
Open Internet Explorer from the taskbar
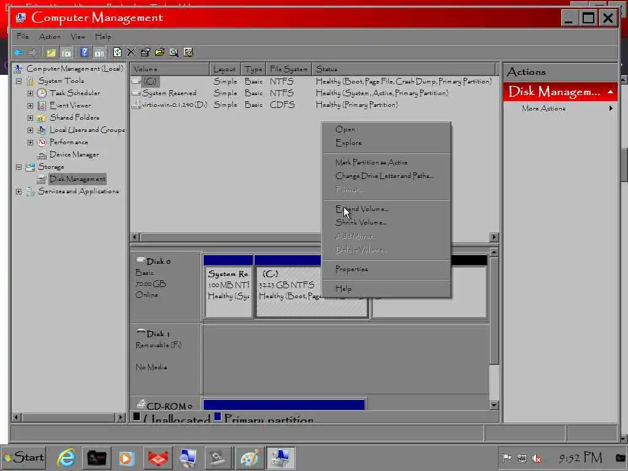tap(66, 458)
